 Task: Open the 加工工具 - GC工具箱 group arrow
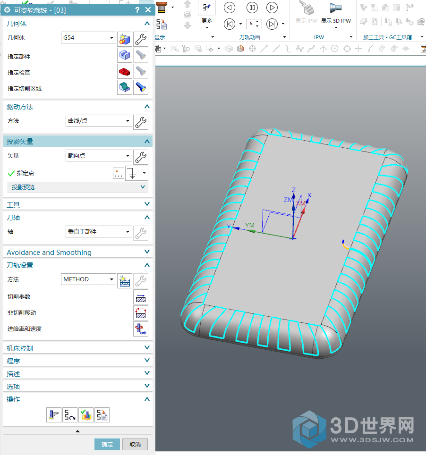pyautogui.click(x=422, y=37)
